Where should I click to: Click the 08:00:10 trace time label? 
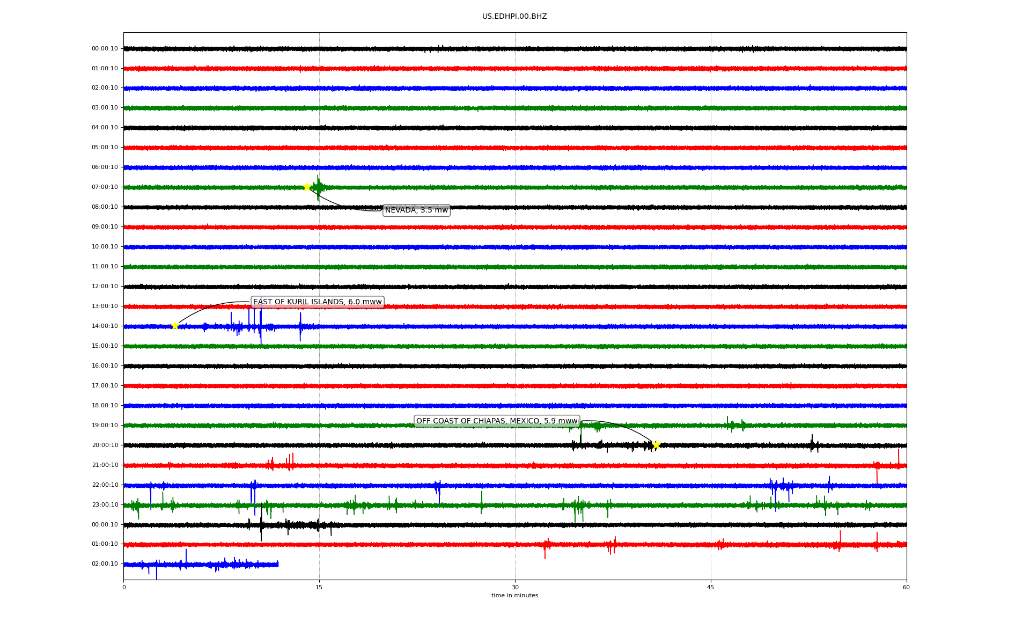(105, 207)
